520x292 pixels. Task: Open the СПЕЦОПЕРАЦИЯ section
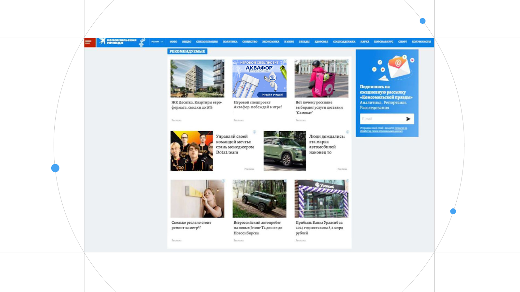pyautogui.click(x=207, y=42)
